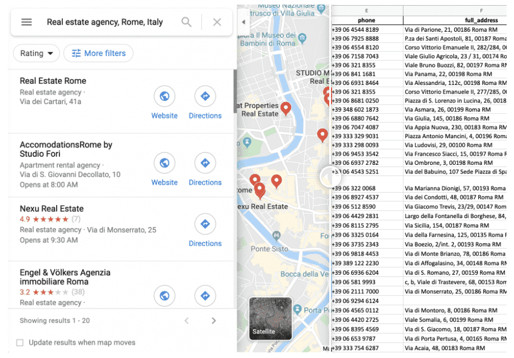
Task: Select address cell Via Giulia, 145
Action: click(x=454, y=118)
